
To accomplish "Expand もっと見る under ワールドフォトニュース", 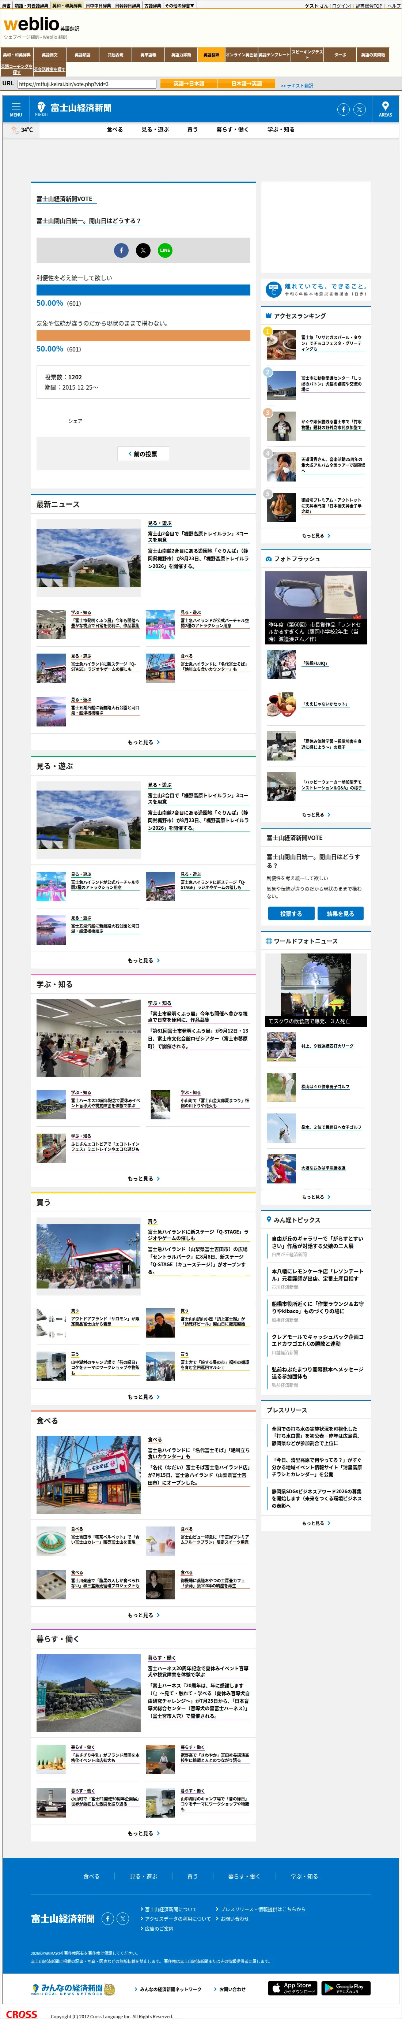I will [316, 1197].
